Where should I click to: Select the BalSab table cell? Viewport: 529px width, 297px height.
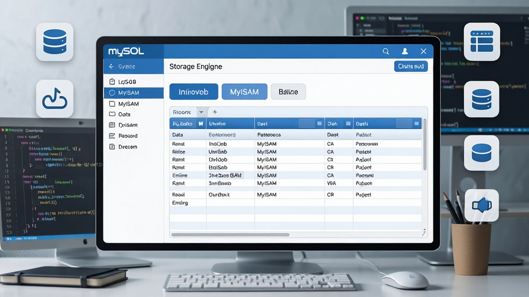tap(230, 168)
